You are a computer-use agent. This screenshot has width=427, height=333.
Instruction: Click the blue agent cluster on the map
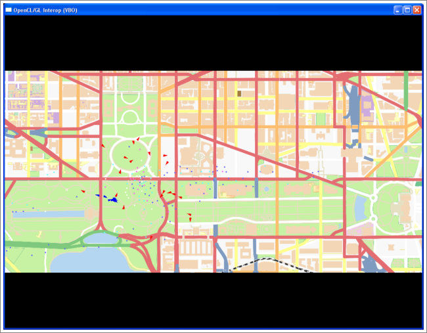tap(113, 200)
